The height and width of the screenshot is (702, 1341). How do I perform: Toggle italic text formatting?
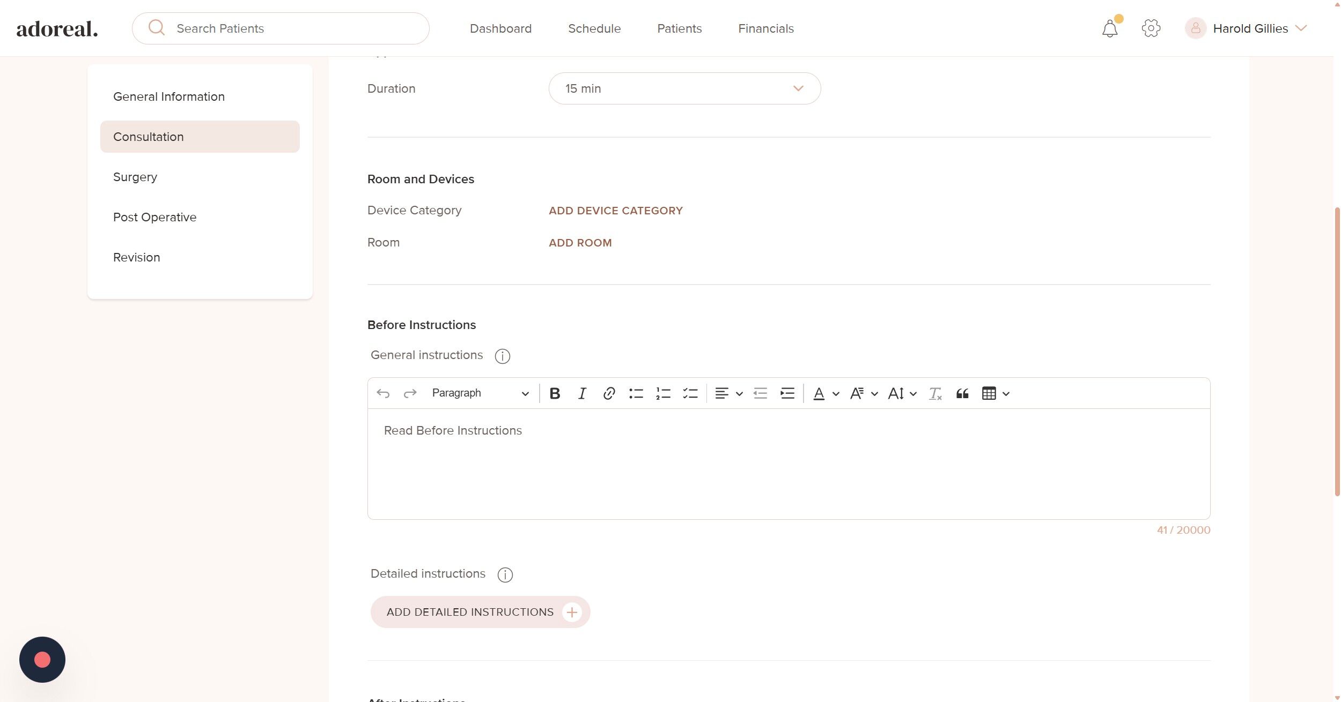click(x=581, y=393)
